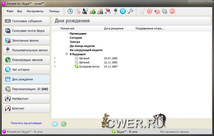The width and height of the screenshot is (214, 136).
Task: Click the magnifying glass search icon
Action: point(131,11)
